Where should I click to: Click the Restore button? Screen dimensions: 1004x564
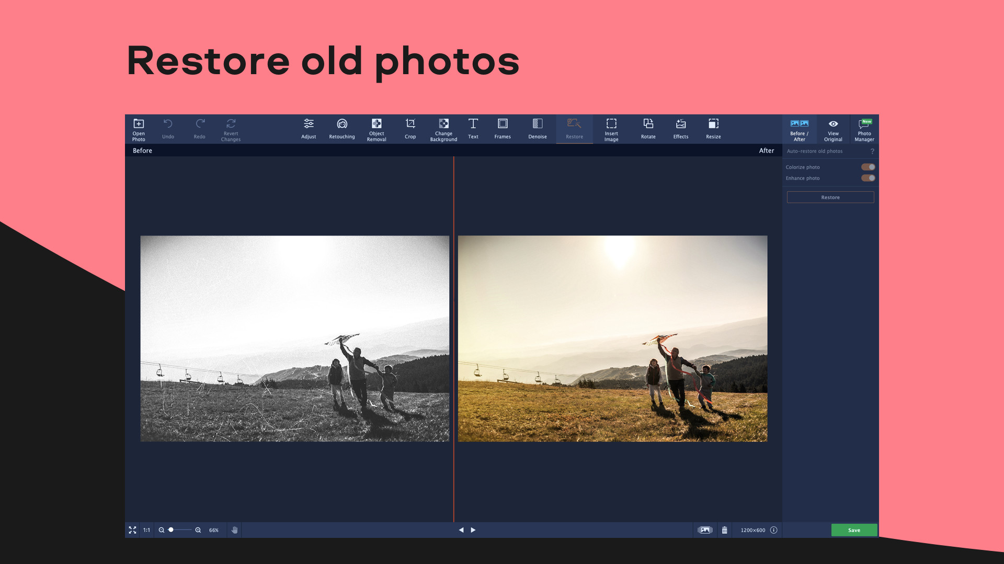830,197
